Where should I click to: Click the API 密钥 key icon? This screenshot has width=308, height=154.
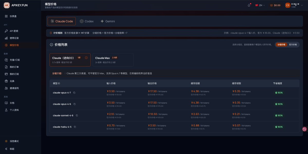click(x=6, y=31)
